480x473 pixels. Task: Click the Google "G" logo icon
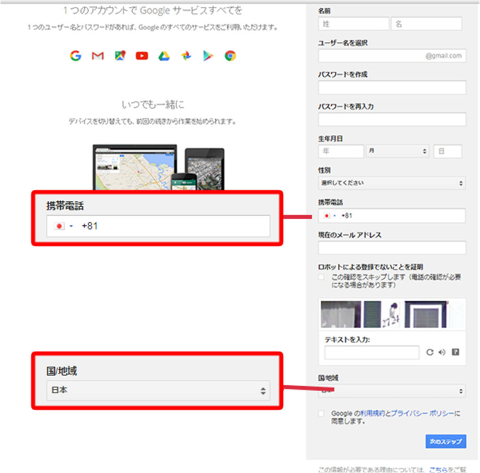tap(75, 56)
